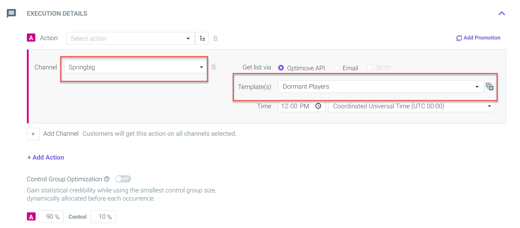Image resolution: width=520 pixels, height=228 pixels.
Task: Click the pink A action badge
Action: [x=31, y=38]
